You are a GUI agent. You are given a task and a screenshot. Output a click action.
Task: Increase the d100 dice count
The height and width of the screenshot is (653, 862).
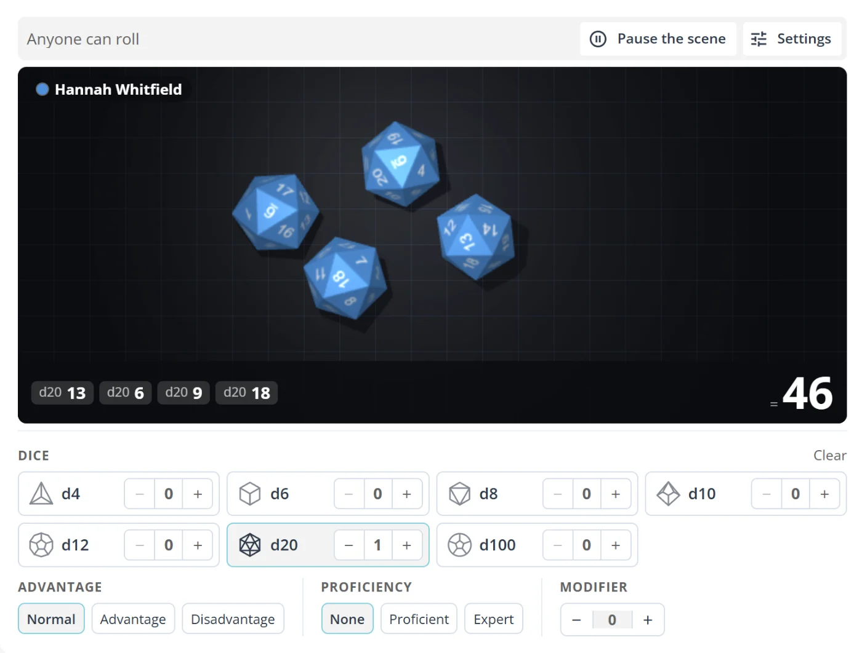(x=616, y=545)
